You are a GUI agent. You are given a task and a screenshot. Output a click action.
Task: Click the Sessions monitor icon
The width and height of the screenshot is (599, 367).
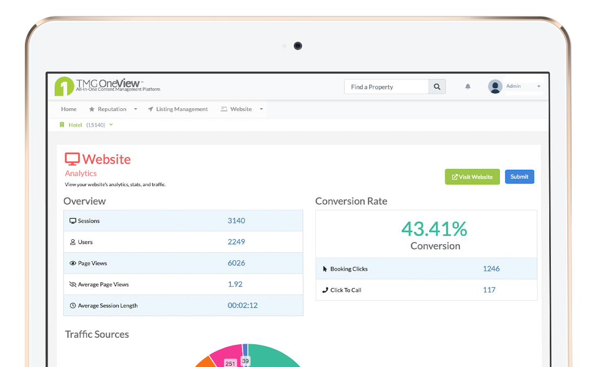pos(73,221)
